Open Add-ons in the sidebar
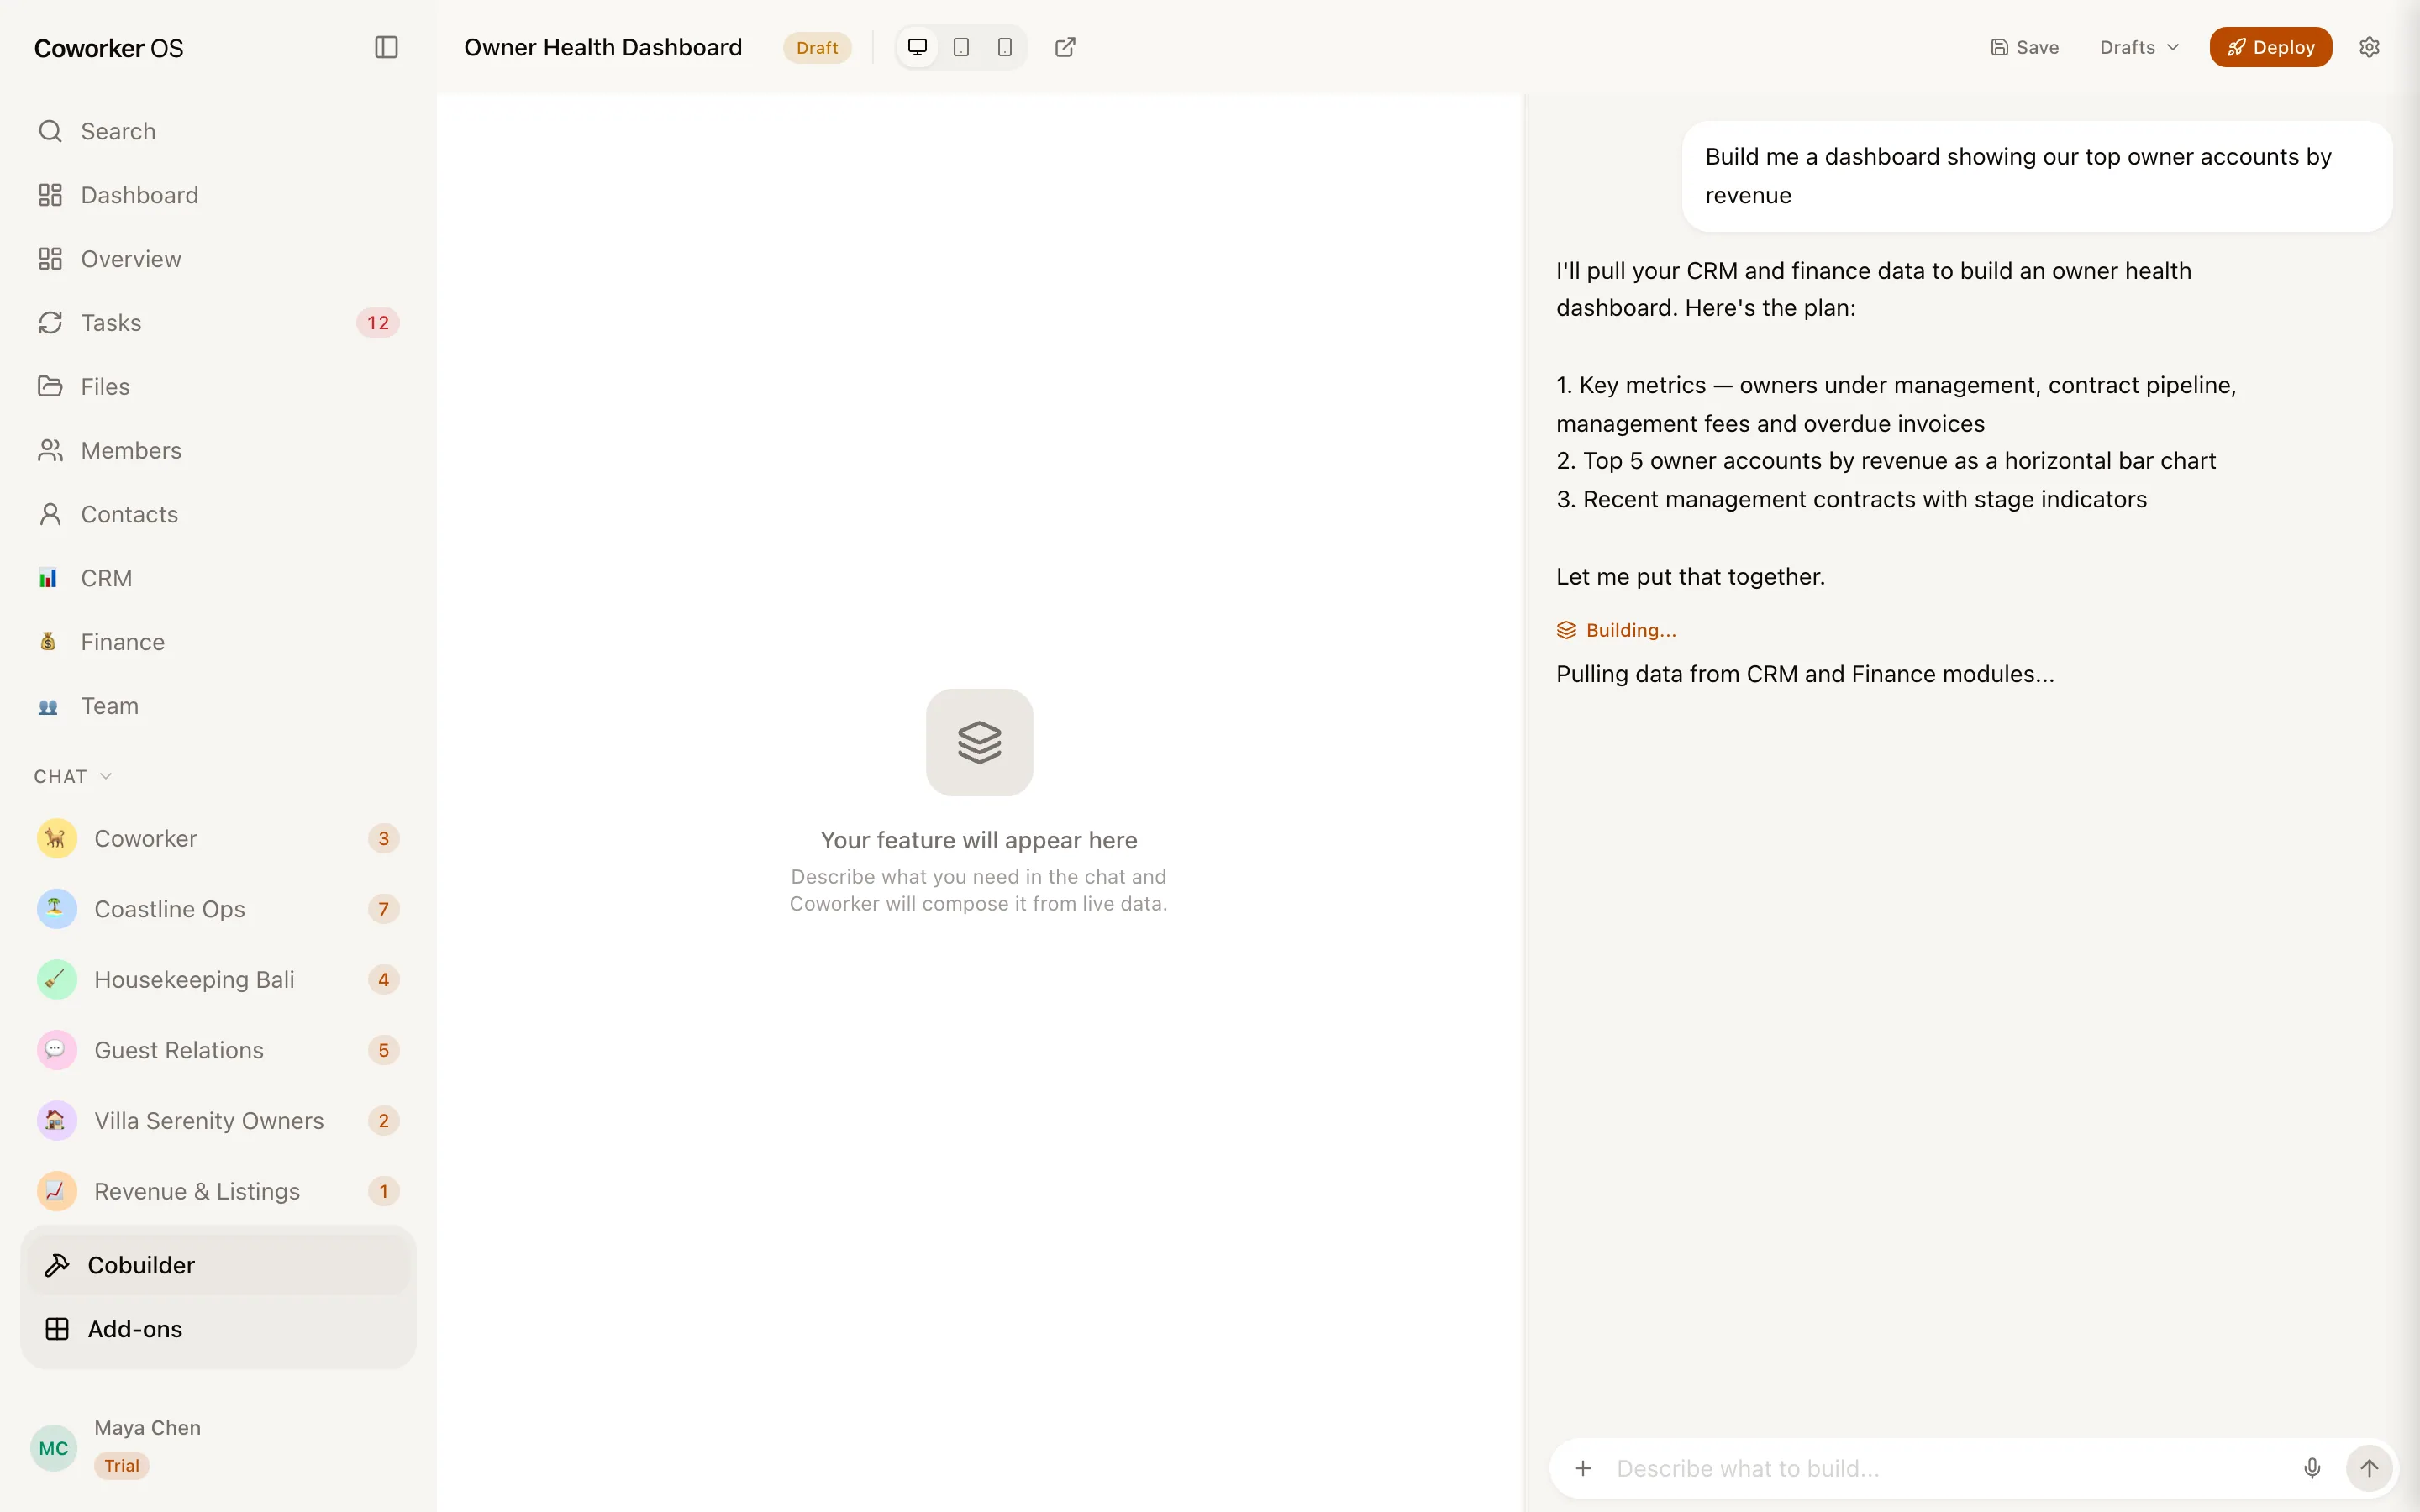 [x=218, y=1329]
